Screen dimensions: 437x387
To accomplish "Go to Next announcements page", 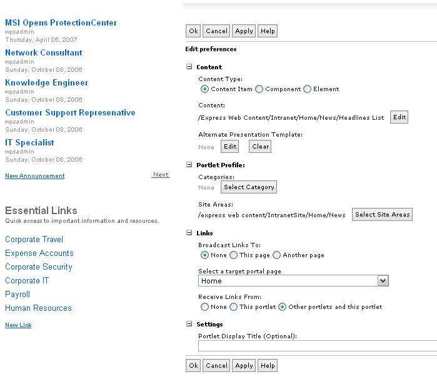I will click(x=161, y=175).
